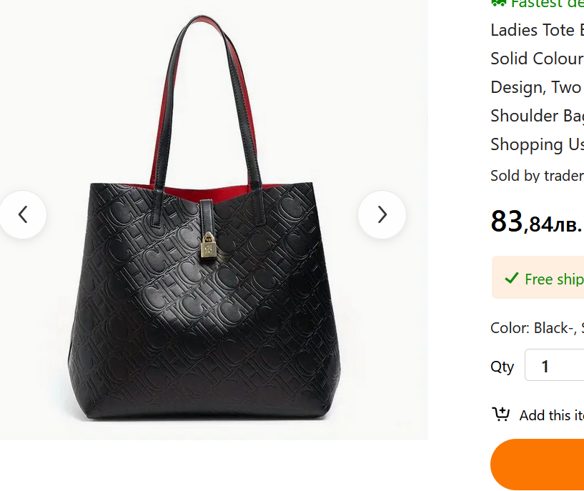584x491 pixels.
Task: Click the 'Fastest delivery' green text
Action: tap(547, 4)
